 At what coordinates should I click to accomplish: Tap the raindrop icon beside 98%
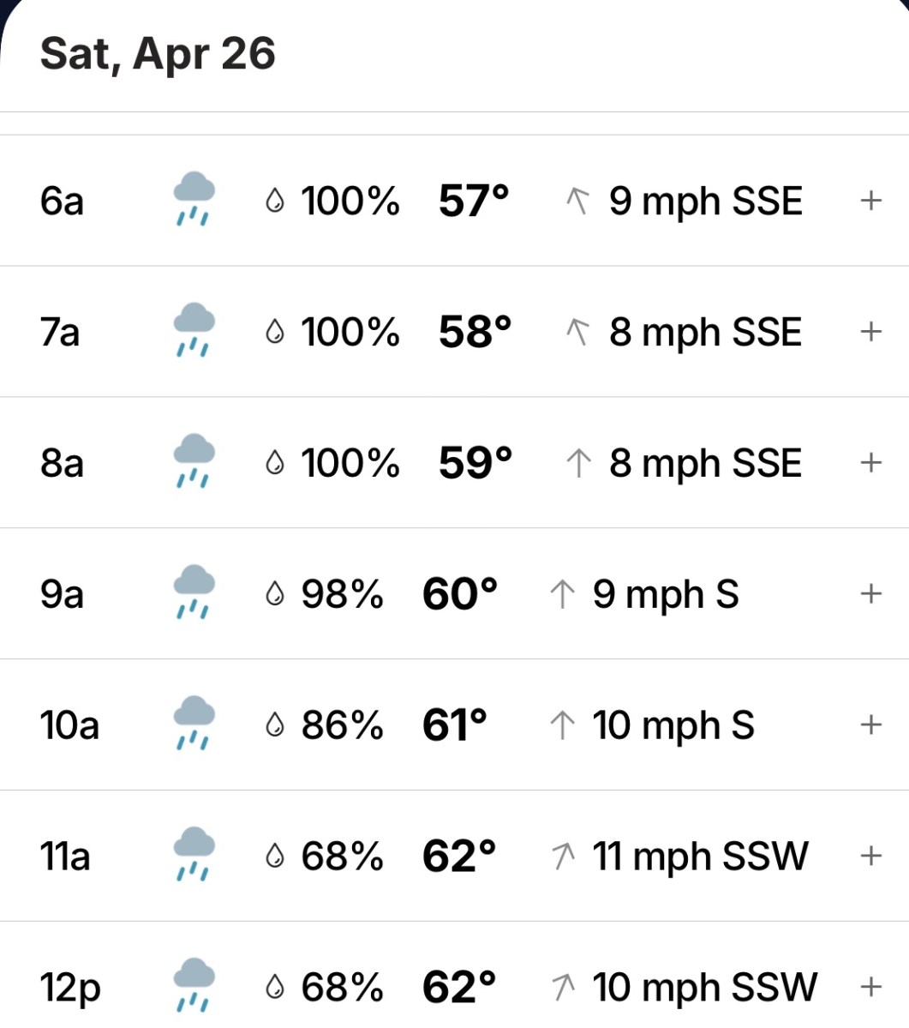275,594
